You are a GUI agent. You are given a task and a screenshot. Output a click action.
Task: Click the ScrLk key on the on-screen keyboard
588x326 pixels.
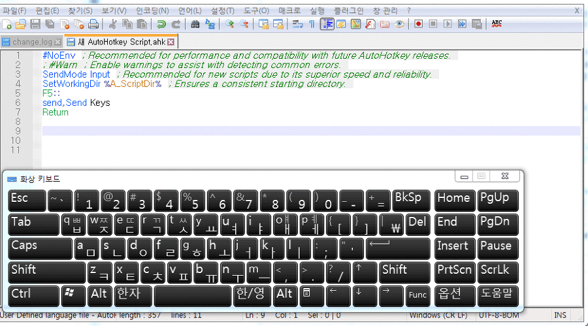[498, 272]
